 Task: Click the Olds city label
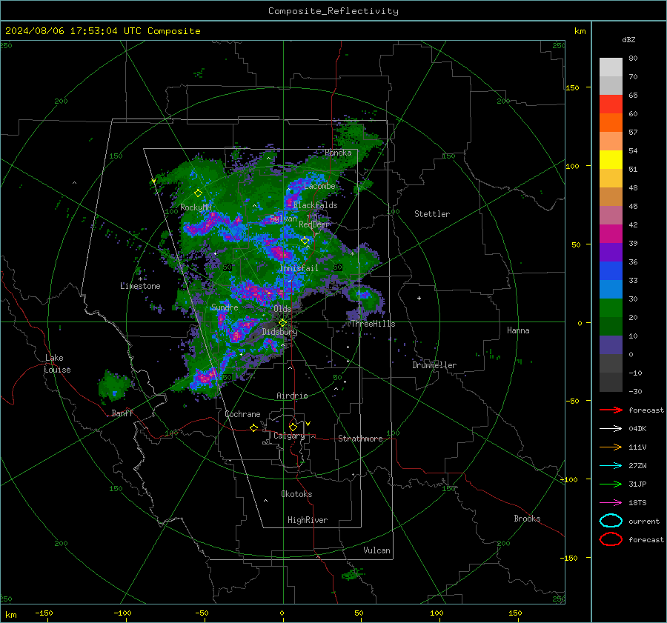tap(282, 308)
